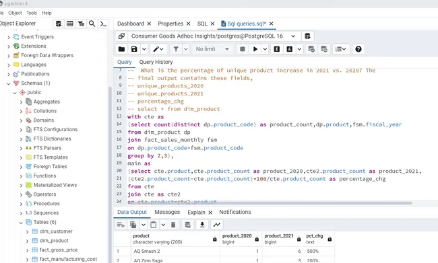
Task: Download results as CSV icon
Action: (202, 225)
